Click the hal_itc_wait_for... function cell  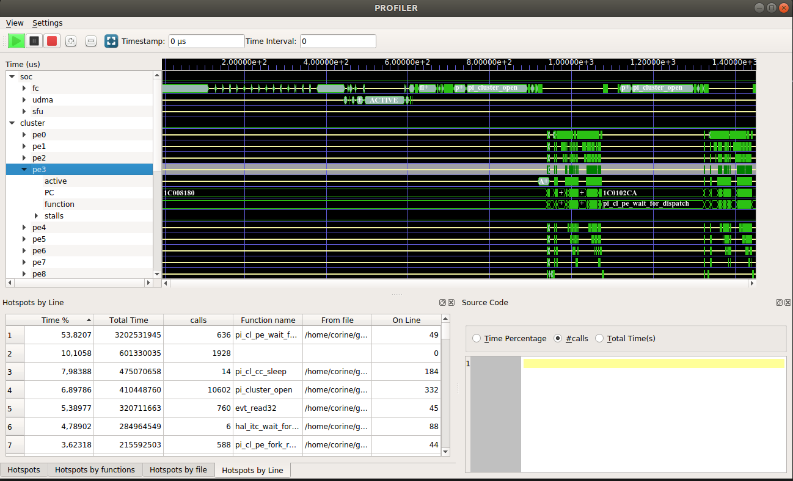click(268, 427)
